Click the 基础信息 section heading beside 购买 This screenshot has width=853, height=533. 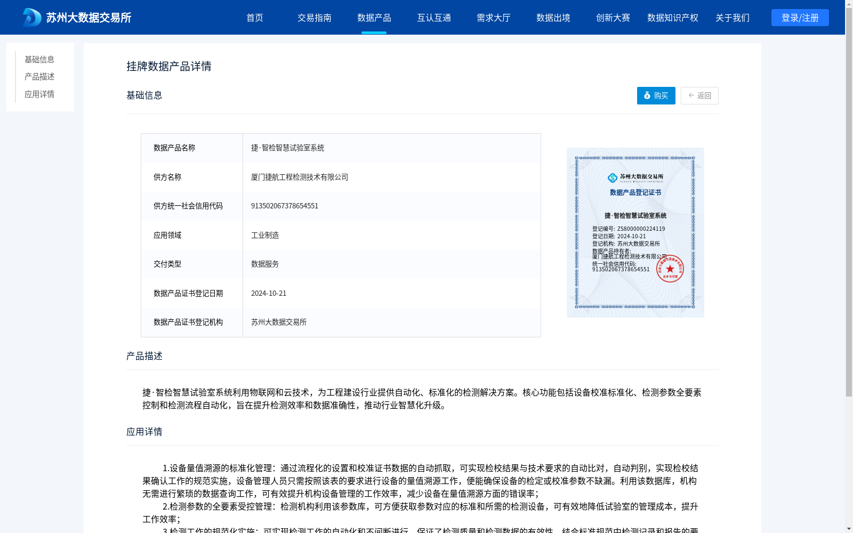(144, 95)
